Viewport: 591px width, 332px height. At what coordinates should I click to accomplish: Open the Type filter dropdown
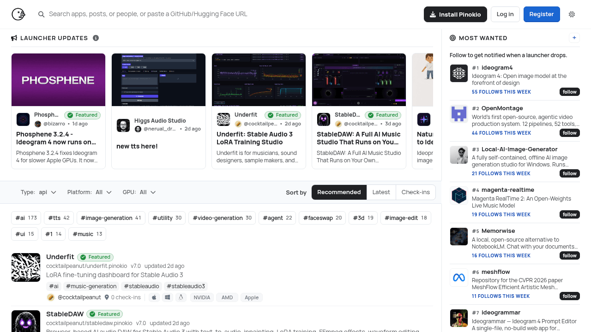point(39,192)
